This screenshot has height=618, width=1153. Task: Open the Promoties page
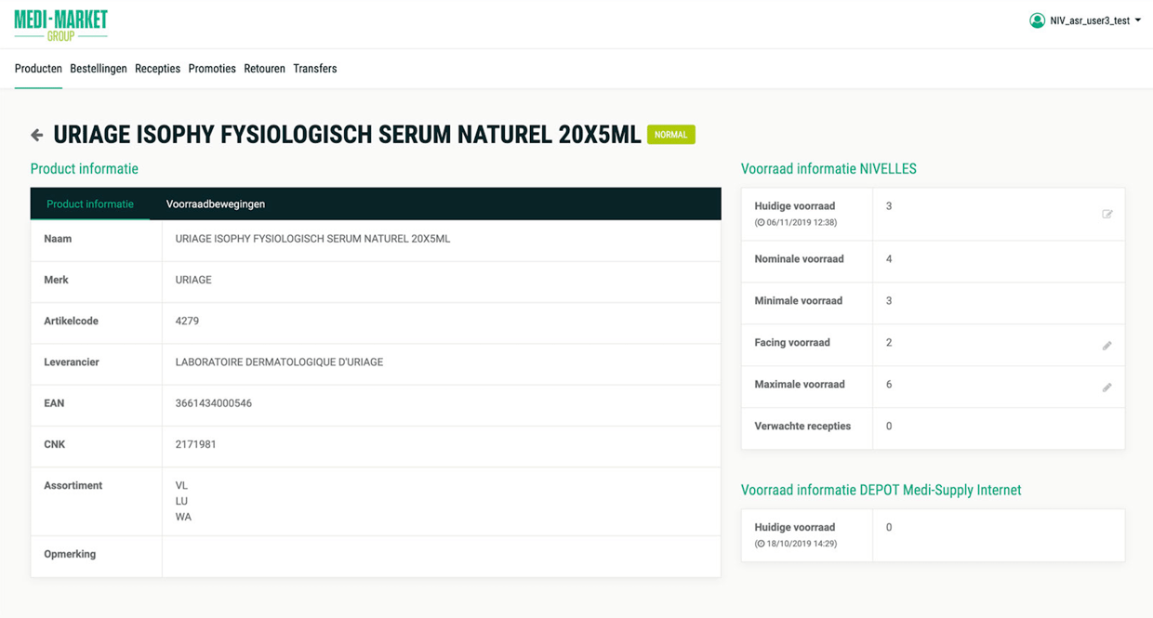pyautogui.click(x=212, y=68)
